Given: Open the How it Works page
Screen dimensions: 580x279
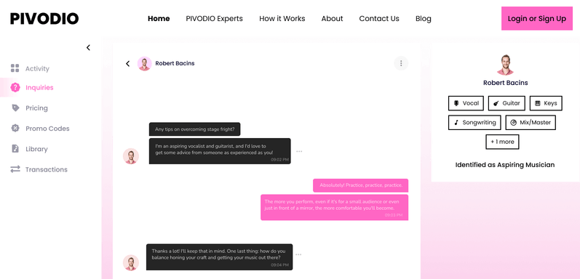Looking at the screenshot, I should [x=282, y=18].
